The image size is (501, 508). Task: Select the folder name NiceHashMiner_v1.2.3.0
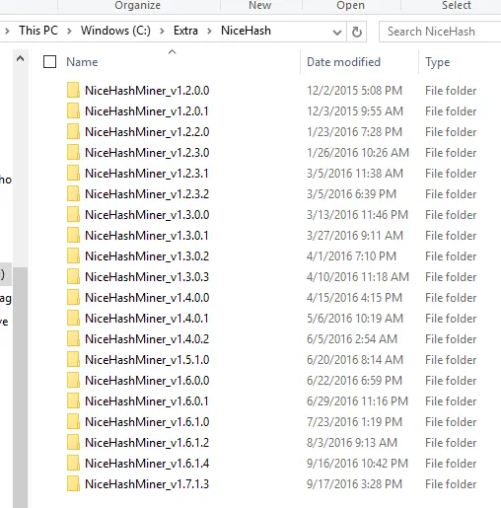point(147,153)
